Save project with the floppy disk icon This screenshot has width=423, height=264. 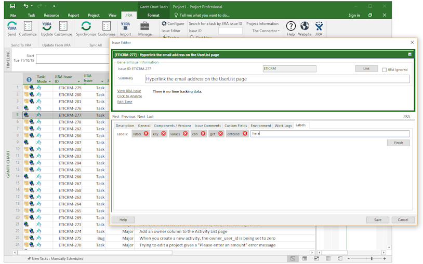click(12, 6)
